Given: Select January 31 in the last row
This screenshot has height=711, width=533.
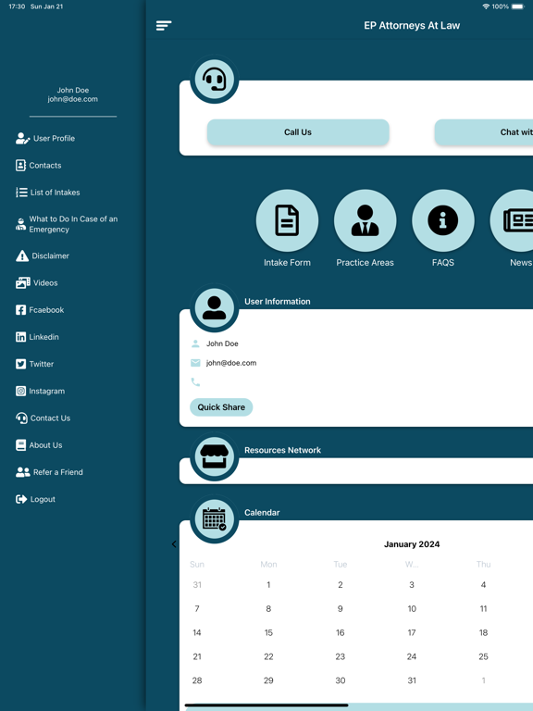Looking at the screenshot, I should coord(412,680).
